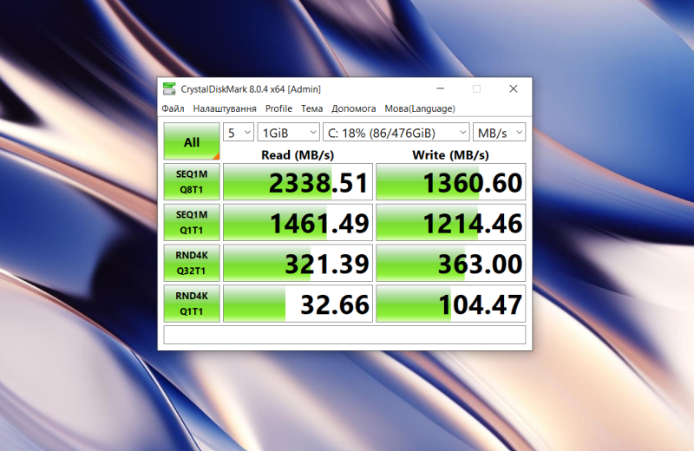
Task: Open the 1GiB test size dropdown
Action: (x=289, y=133)
